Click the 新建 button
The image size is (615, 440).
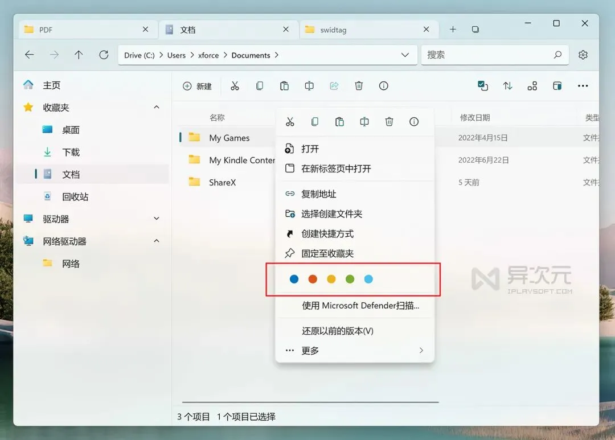(197, 86)
